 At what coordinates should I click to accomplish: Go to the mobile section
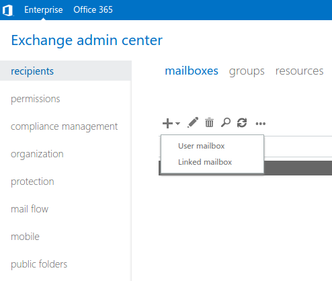coord(25,237)
